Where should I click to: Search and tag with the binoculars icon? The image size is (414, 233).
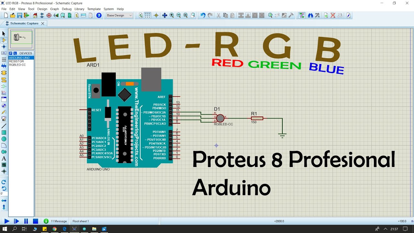click(x=310, y=15)
